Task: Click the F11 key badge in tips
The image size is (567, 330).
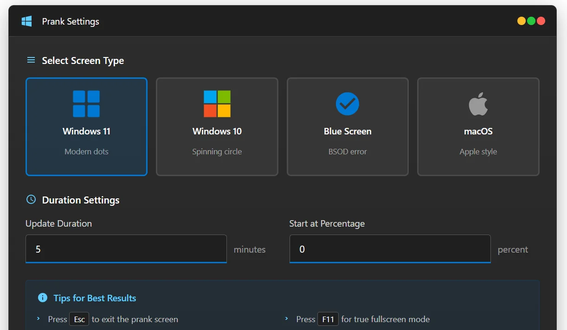Action: tap(328, 319)
